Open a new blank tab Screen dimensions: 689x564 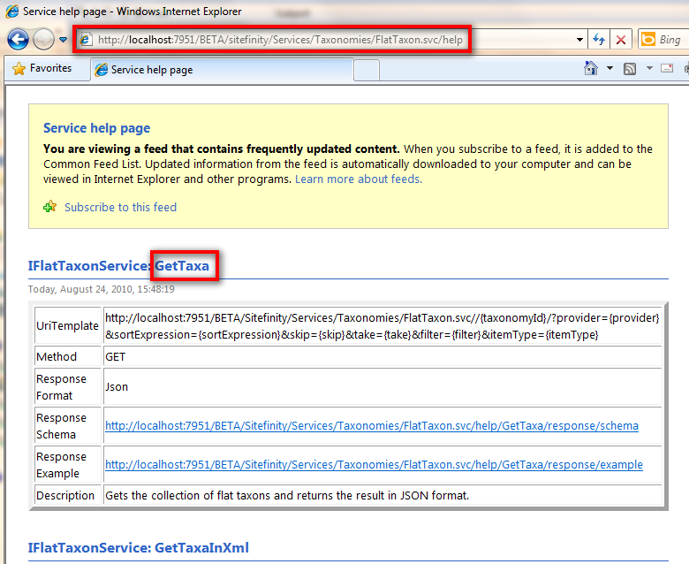point(367,70)
